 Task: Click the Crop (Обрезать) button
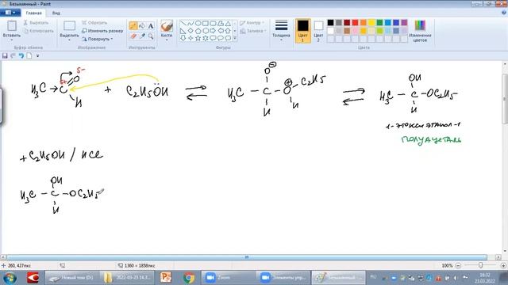[94, 23]
